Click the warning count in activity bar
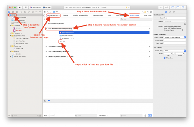This screenshot has height=127, width=194. [127, 7]
